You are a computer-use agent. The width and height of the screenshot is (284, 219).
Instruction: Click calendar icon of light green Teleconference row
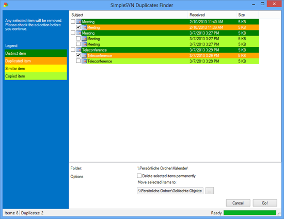[x=84, y=61]
